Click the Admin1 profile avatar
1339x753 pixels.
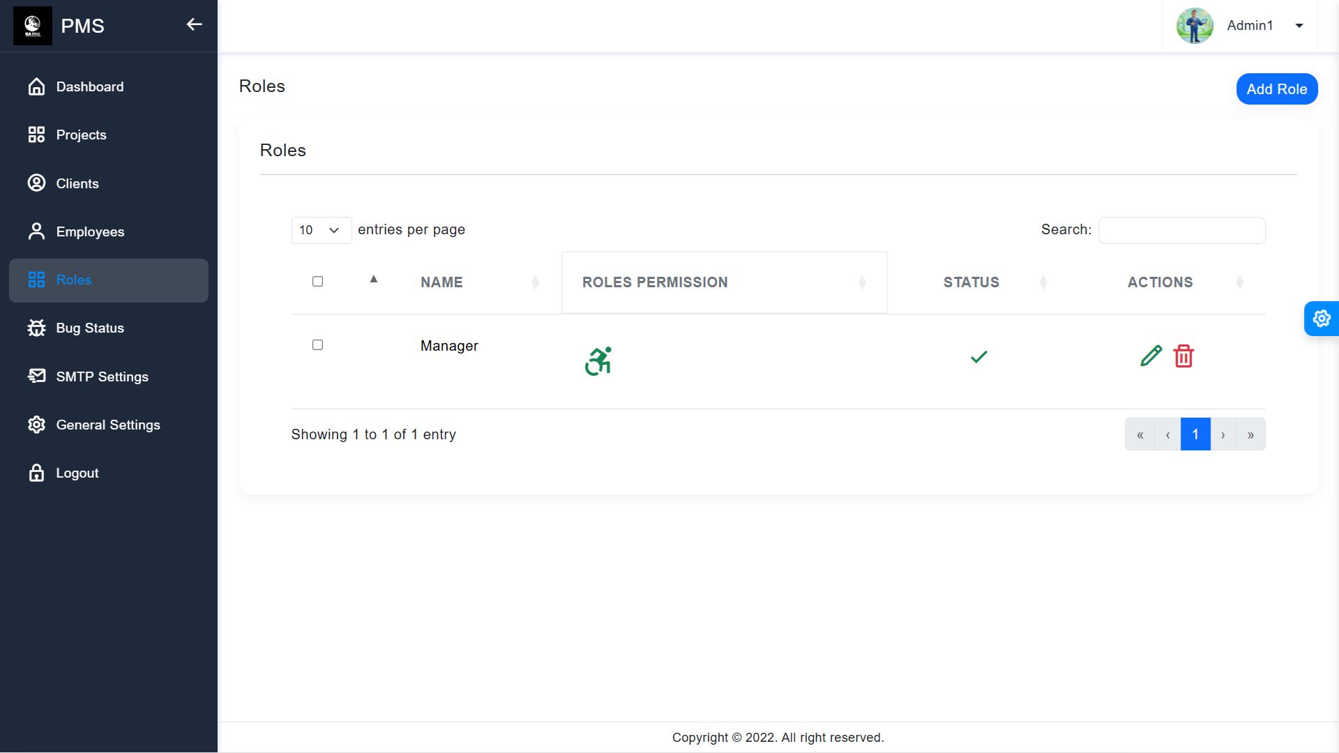[1195, 26]
